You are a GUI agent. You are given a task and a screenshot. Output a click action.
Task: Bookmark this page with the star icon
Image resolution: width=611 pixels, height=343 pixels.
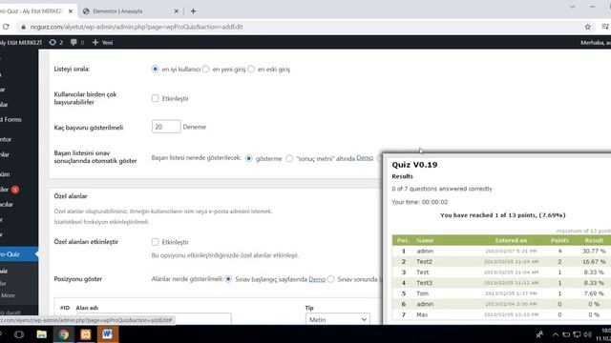(588, 27)
